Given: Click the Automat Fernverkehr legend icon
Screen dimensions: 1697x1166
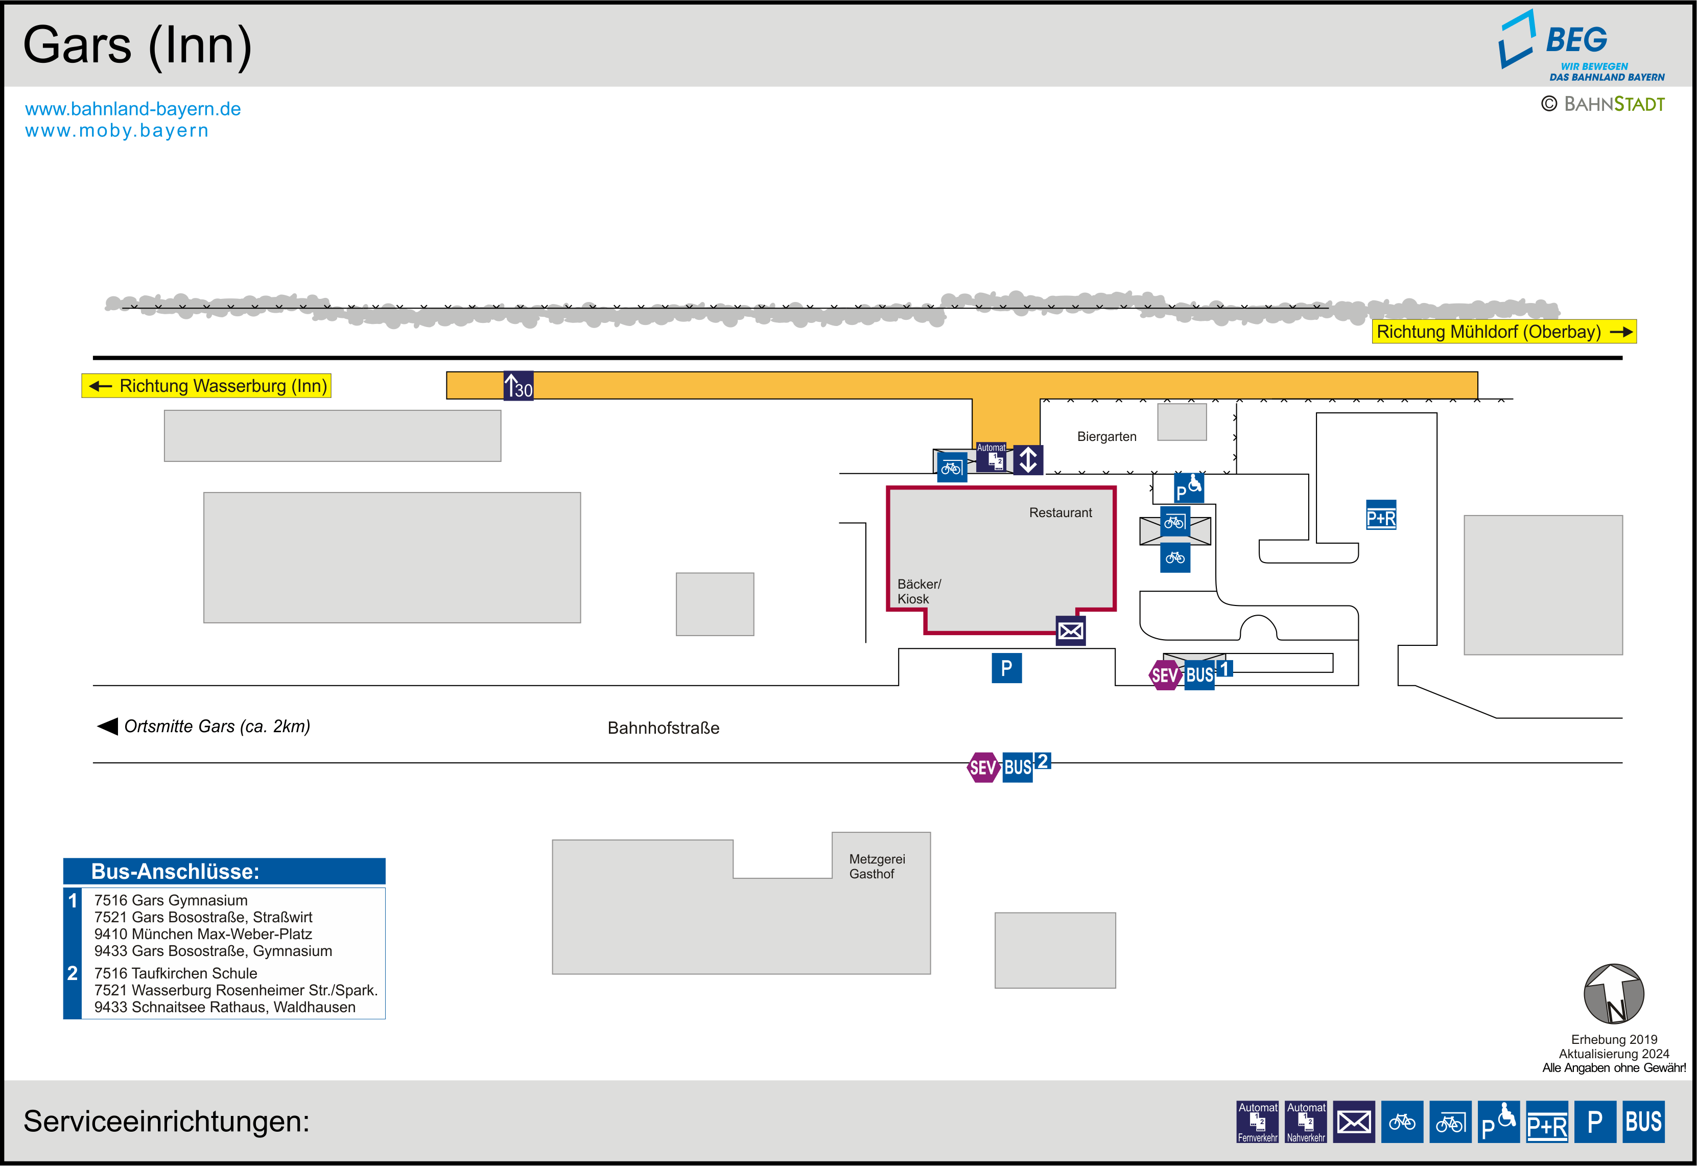Looking at the screenshot, I should point(1257,1122).
